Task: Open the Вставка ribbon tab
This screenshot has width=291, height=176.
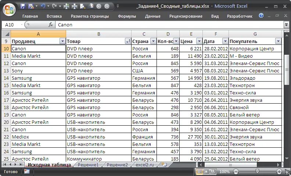Action: click(54, 16)
